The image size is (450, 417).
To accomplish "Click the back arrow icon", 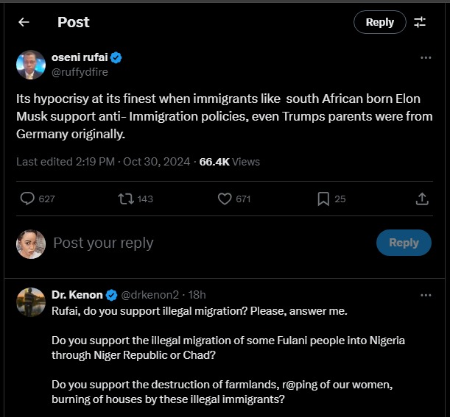I will (24, 22).
